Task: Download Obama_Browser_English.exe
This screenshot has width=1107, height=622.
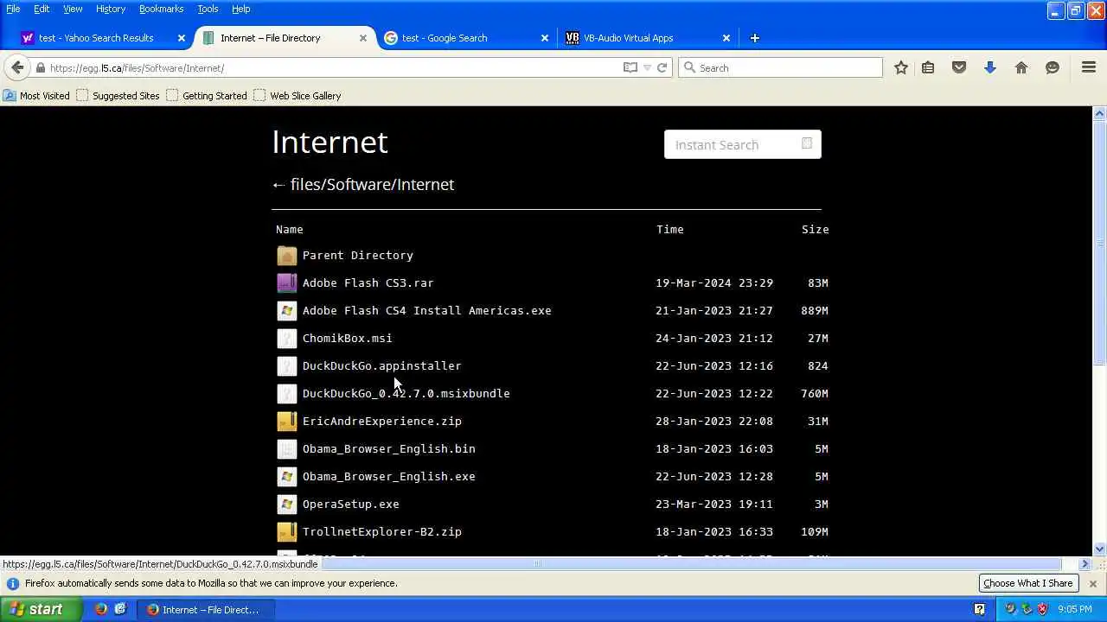Action: [388, 476]
